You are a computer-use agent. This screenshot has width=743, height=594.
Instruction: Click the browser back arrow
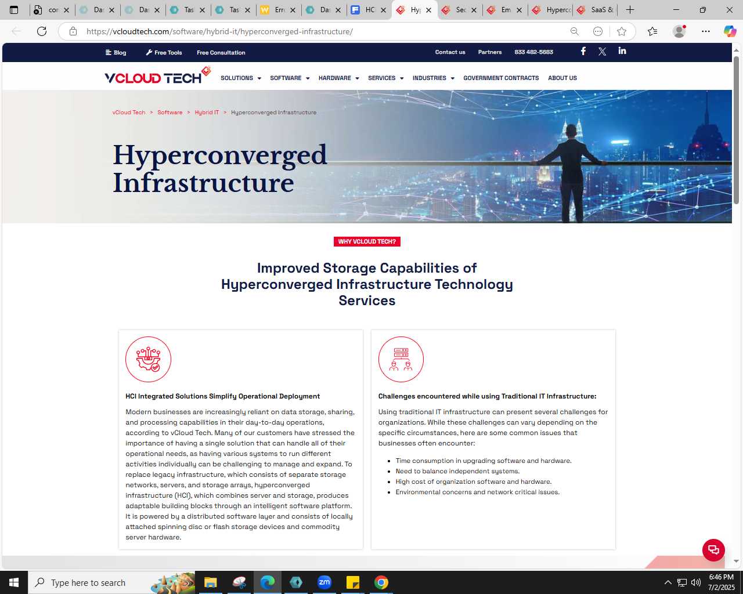pyautogui.click(x=16, y=31)
